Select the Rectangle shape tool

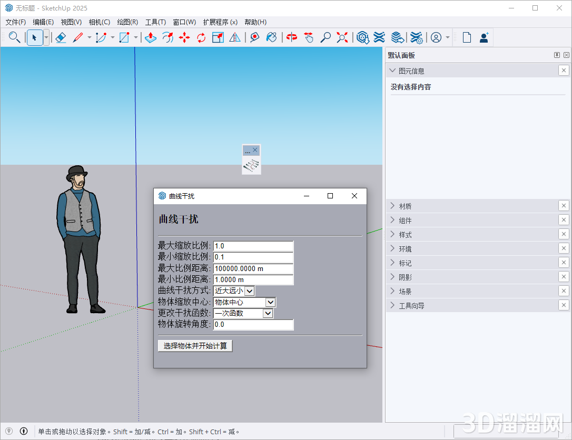pos(124,37)
